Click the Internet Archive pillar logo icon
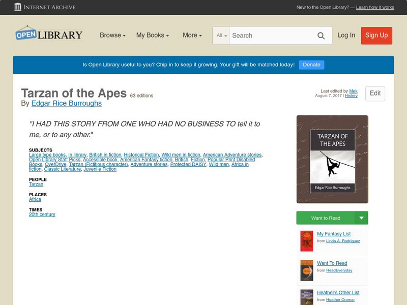The width and height of the screenshot is (407, 305). point(18,7)
